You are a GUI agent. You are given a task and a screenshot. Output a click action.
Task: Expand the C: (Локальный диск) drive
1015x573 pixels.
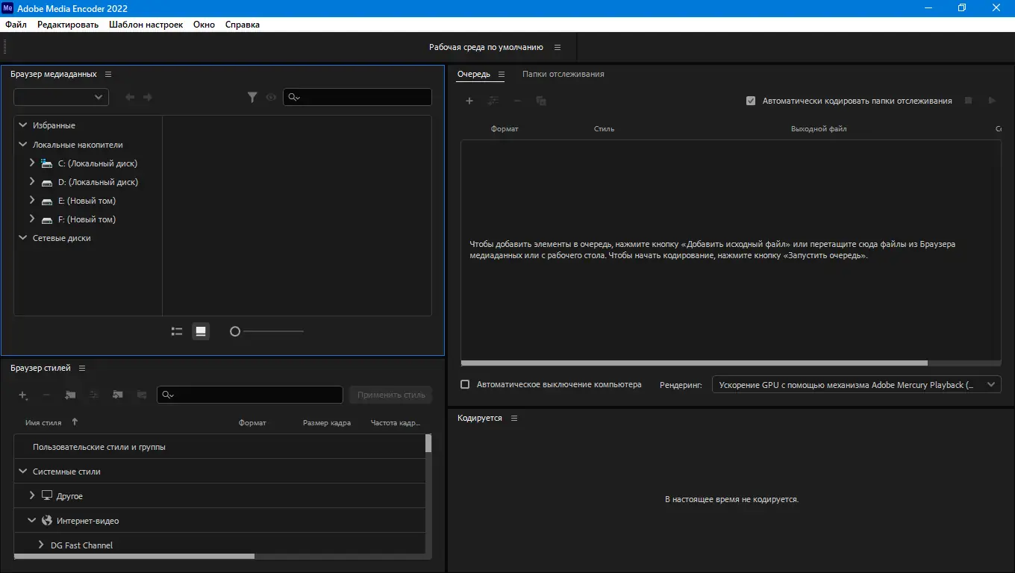point(32,163)
